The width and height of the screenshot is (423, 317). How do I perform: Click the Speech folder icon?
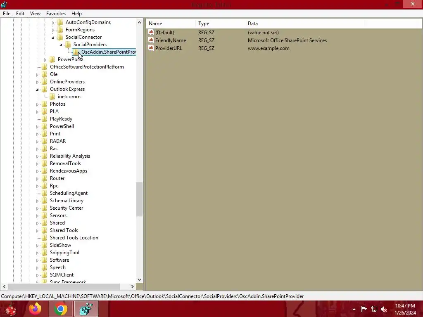(45, 267)
